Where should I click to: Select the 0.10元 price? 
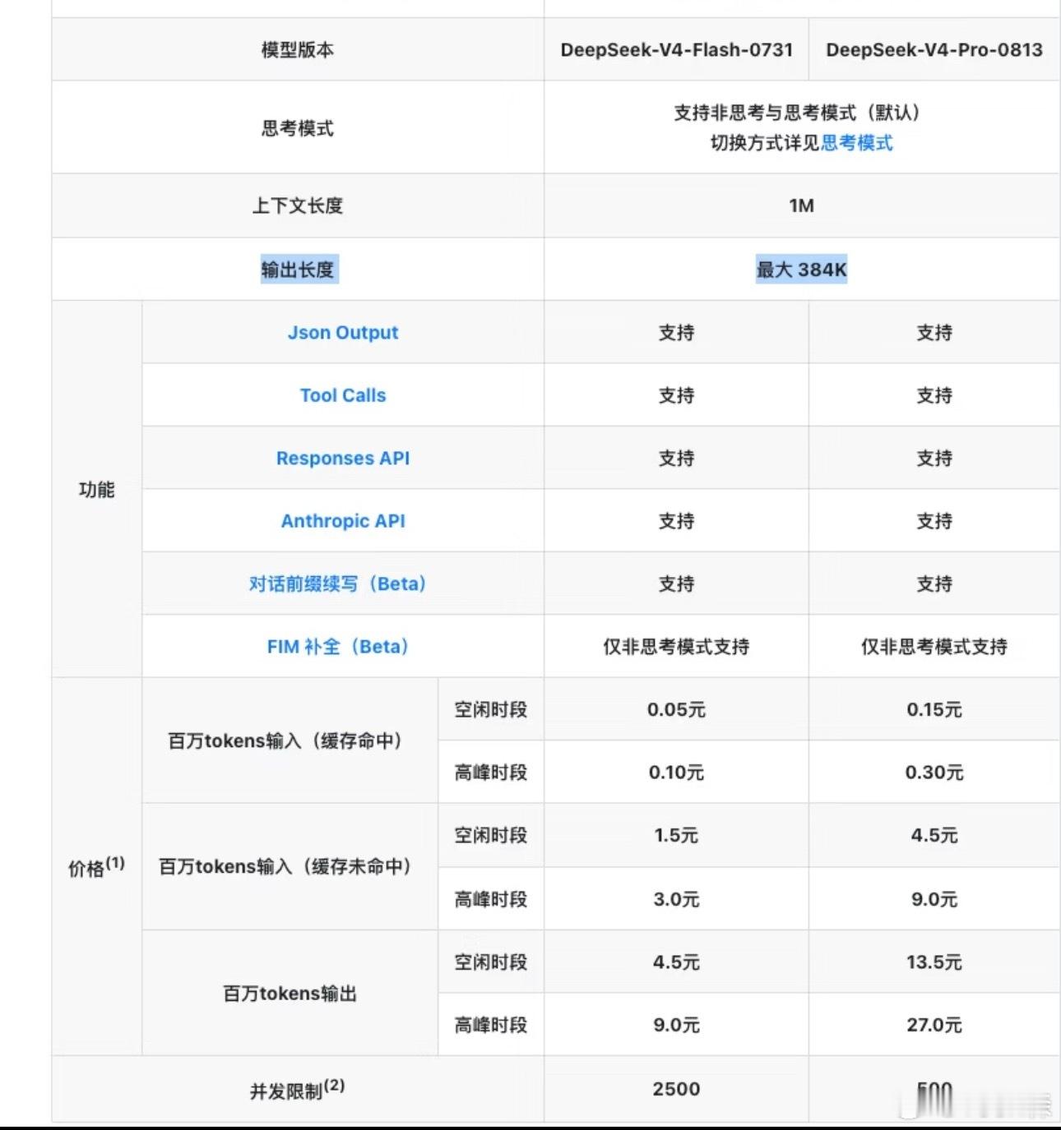coord(677,773)
